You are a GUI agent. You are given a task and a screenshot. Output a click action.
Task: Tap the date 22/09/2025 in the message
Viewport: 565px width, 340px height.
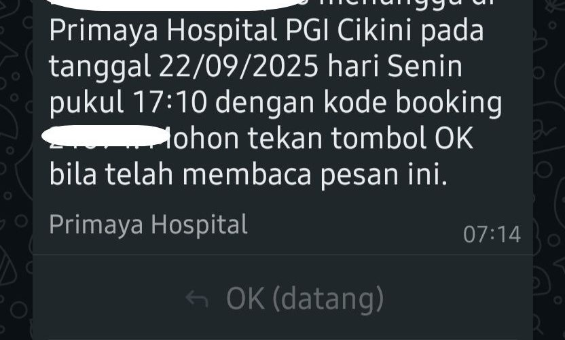pyautogui.click(x=239, y=67)
